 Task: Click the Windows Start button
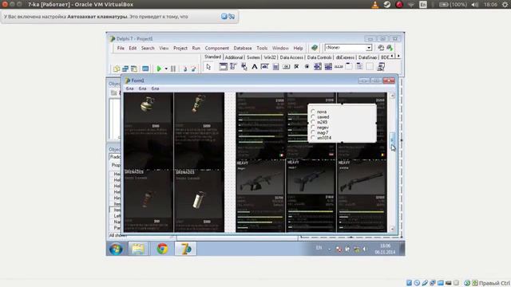[116, 249]
